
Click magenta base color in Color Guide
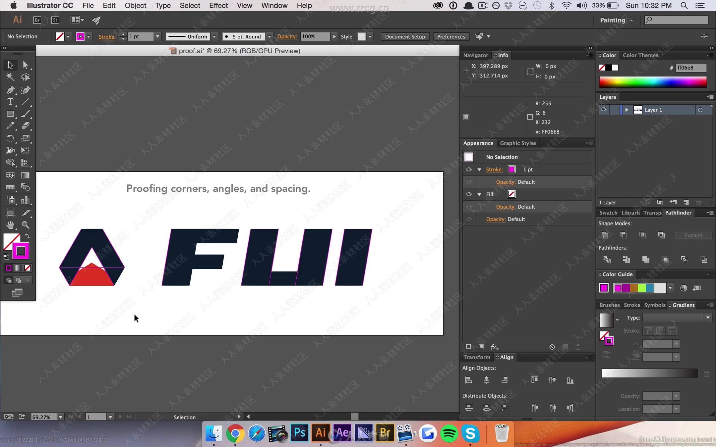point(604,288)
